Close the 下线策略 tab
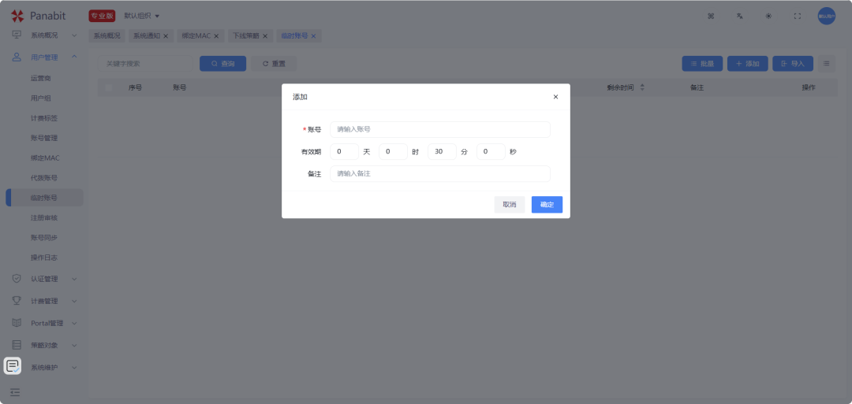This screenshot has height=404, width=852. 264,36
